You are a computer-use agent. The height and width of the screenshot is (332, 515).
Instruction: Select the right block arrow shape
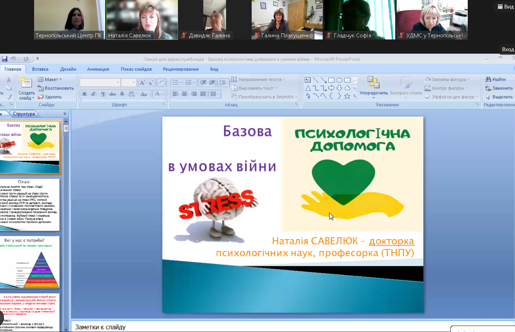(331, 88)
